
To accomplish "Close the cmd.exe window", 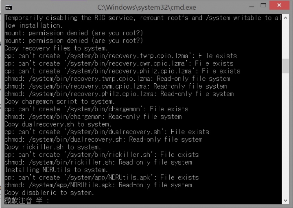I will point(279,5).
